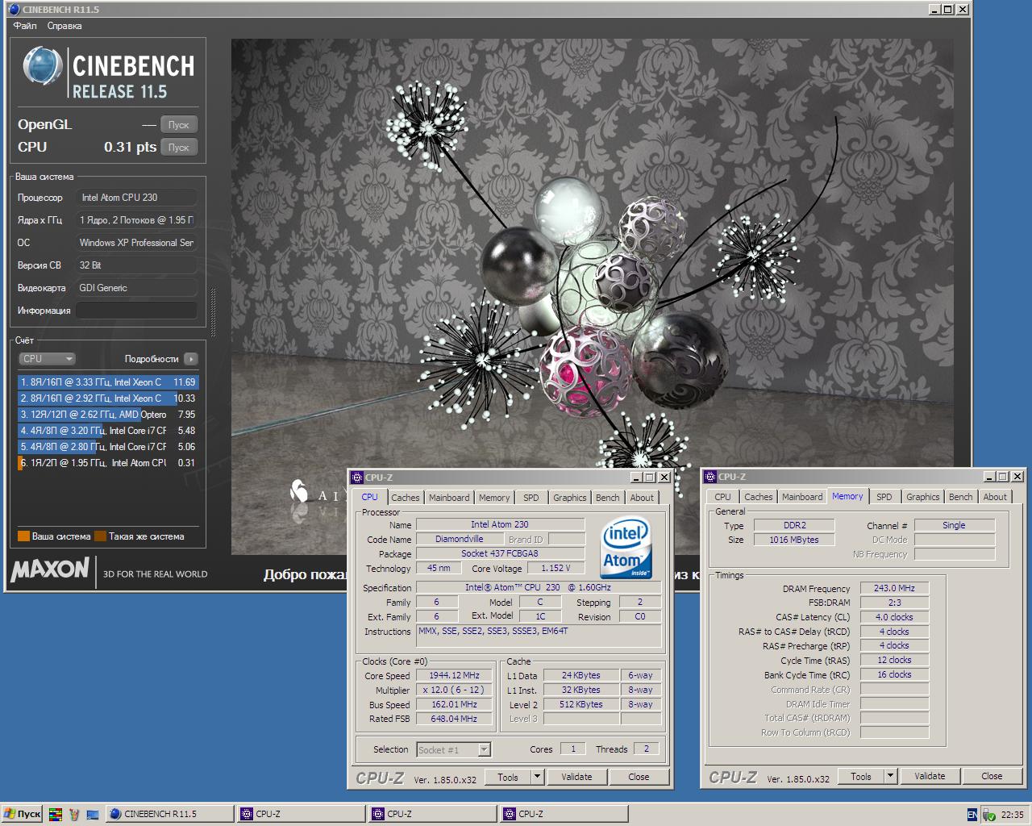Select ranking row 6 Intel Atom 0.31
The height and width of the screenshot is (826, 1032).
(x=108, y=463)
